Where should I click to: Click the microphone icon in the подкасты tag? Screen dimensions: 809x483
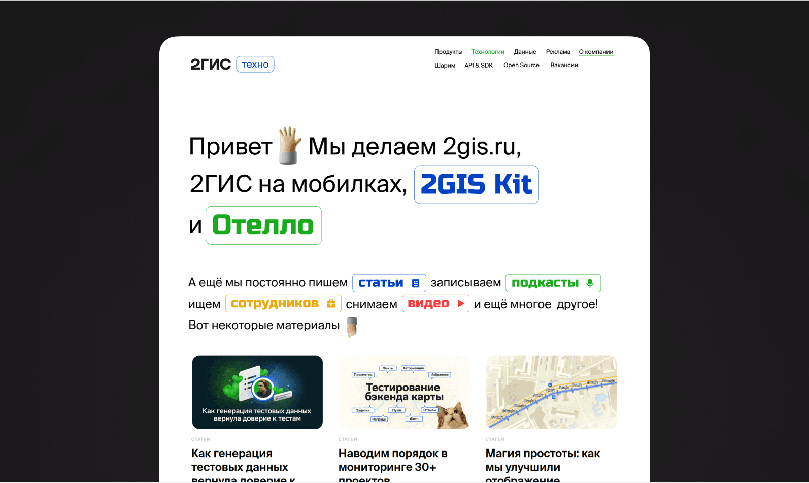coord(590,283)
